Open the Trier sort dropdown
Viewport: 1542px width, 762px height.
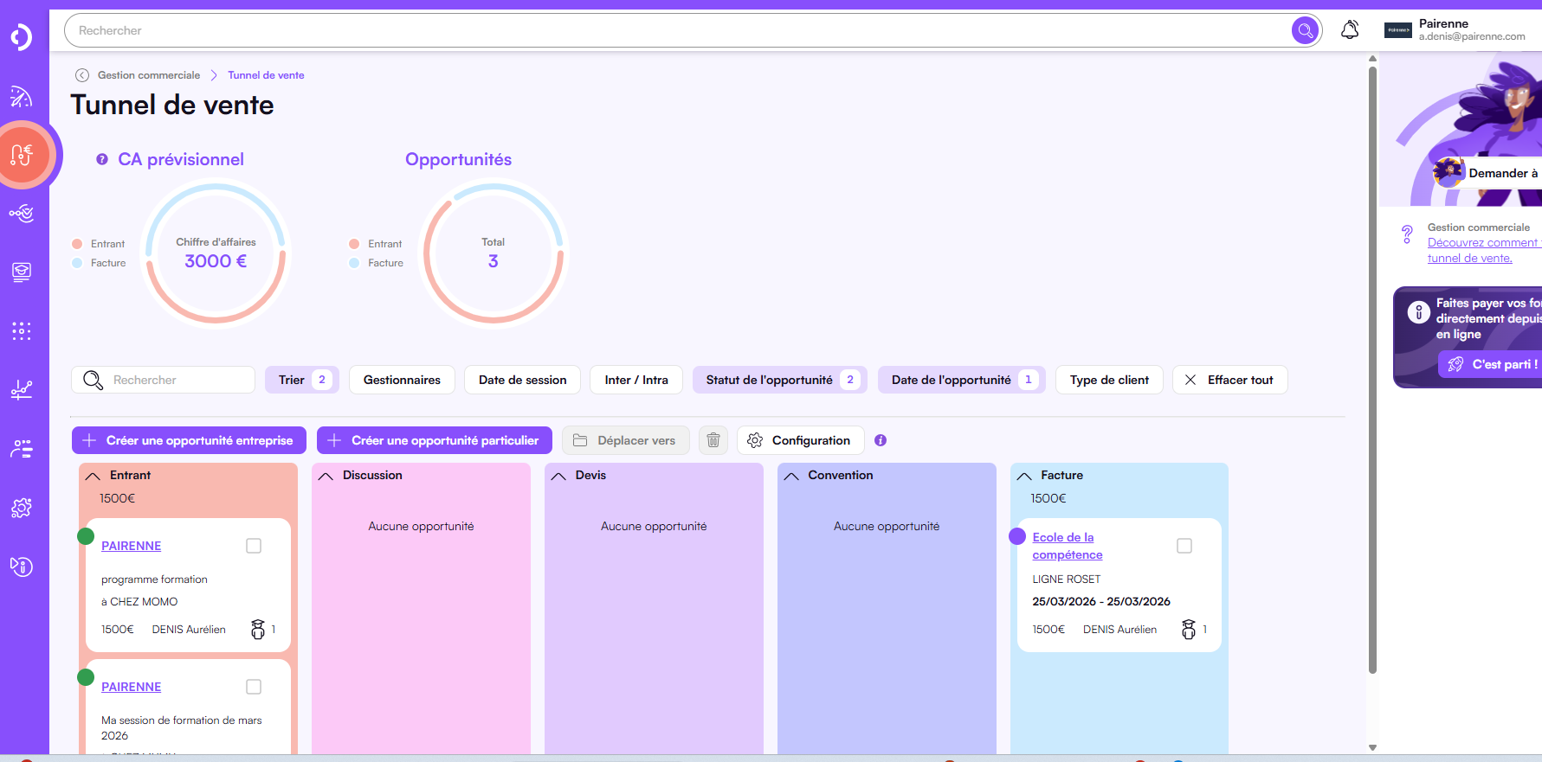[301, 380]
